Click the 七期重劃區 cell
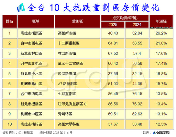The width and height of the screenshot is (176, 137). coord(77,94)
